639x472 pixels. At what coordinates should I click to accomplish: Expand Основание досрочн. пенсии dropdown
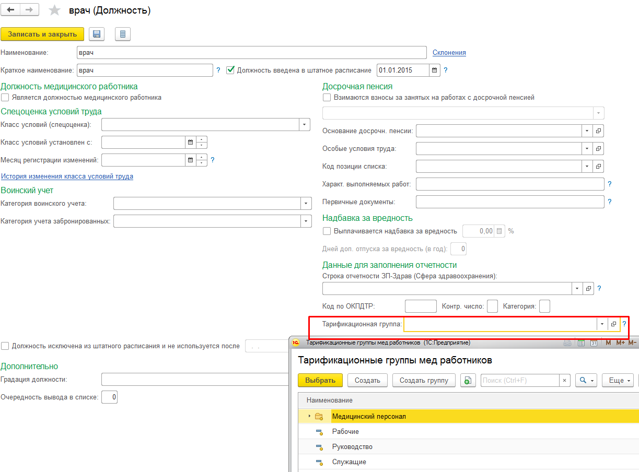point(587,131)
